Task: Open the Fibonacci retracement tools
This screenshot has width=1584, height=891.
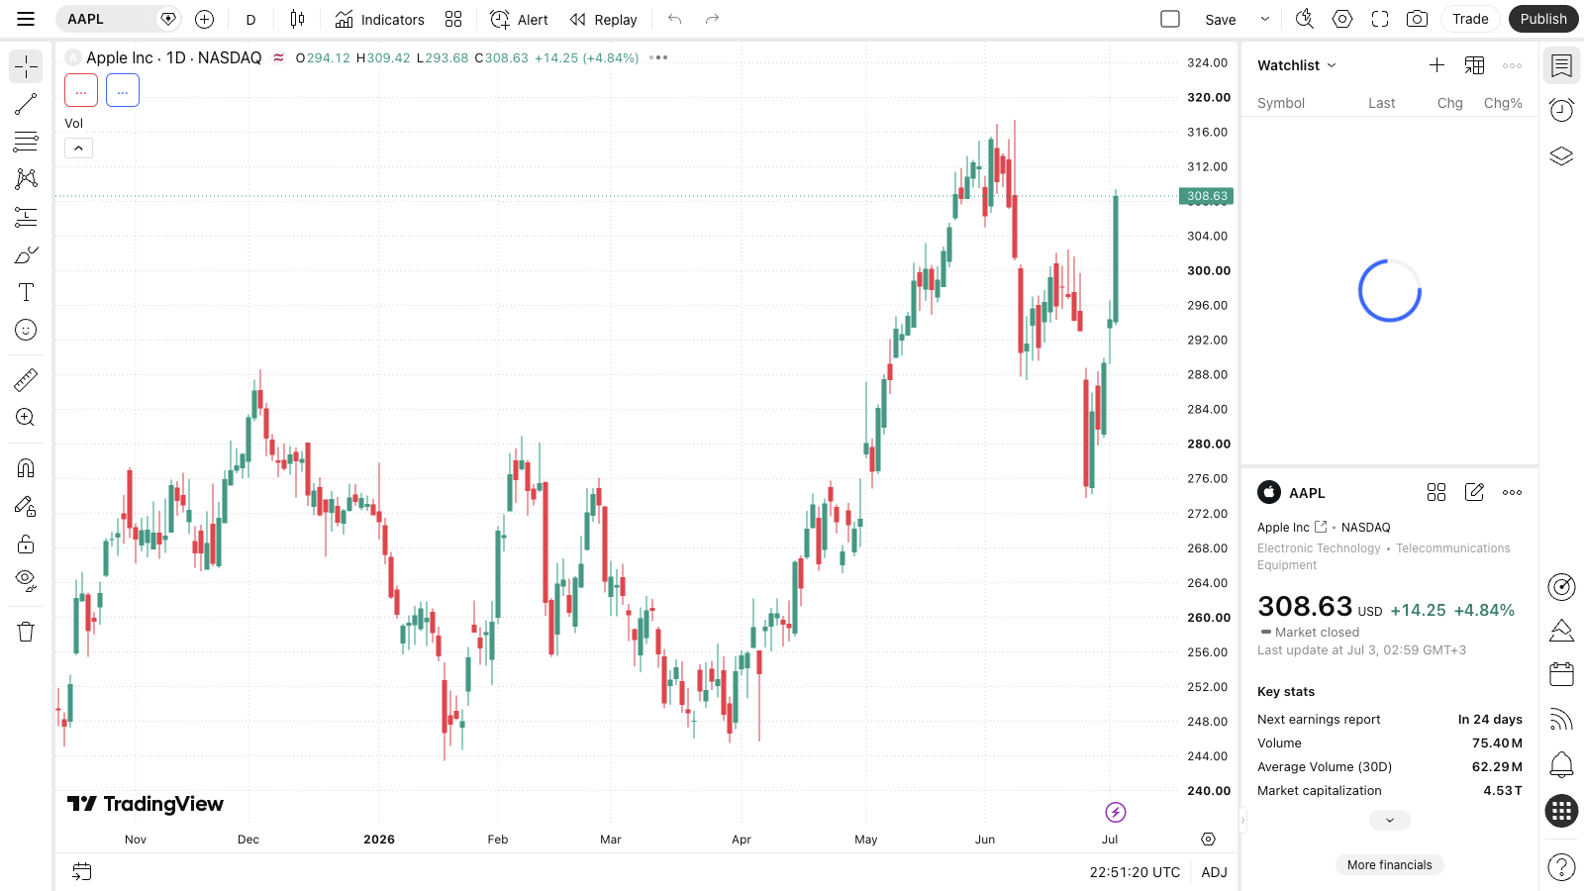Action: (x=26, y=142)
